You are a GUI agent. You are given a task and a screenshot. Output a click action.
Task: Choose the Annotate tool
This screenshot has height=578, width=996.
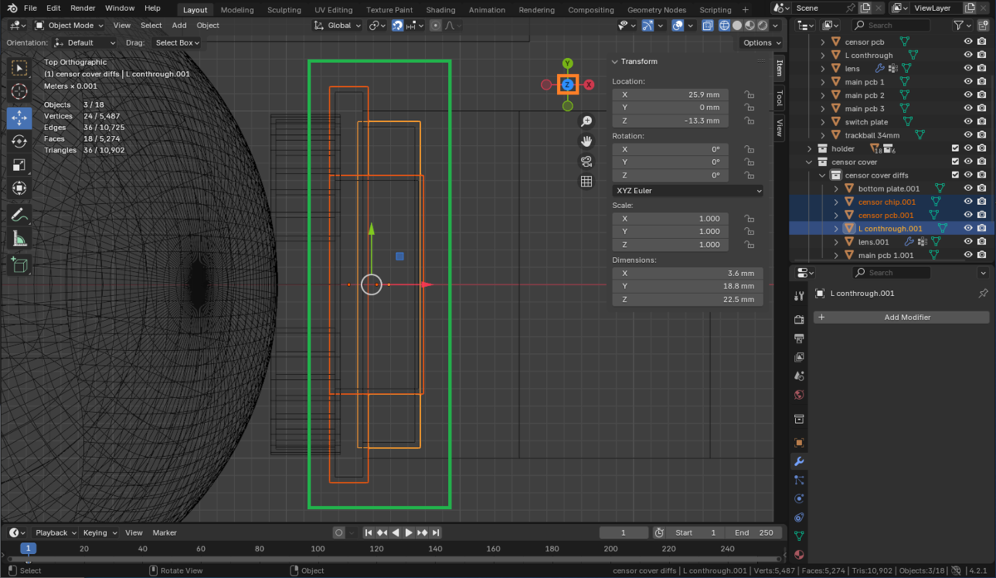pyautogui.click(x=20, y=216)
